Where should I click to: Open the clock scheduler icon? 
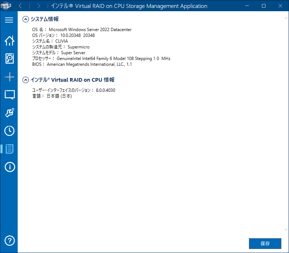[9, 131]
